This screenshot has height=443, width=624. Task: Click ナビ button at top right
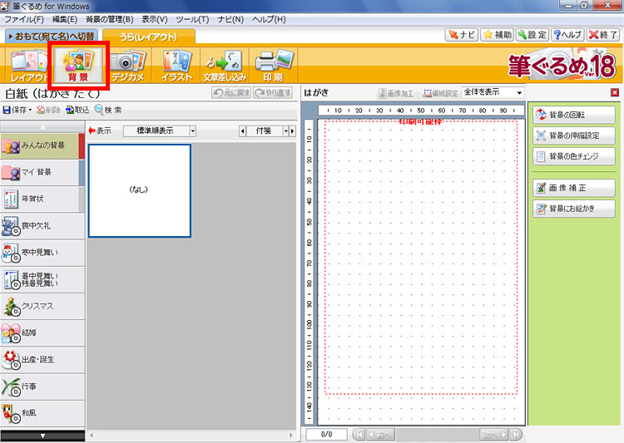462,35
